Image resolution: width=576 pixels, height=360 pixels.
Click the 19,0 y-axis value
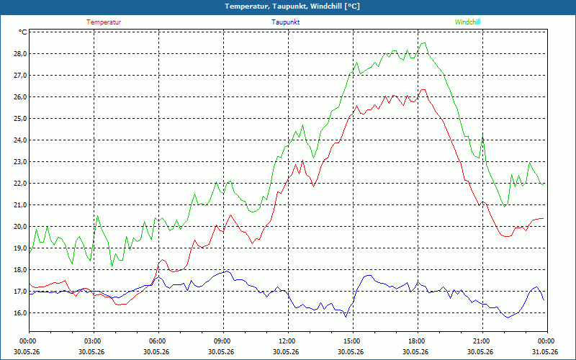point(21,248)
